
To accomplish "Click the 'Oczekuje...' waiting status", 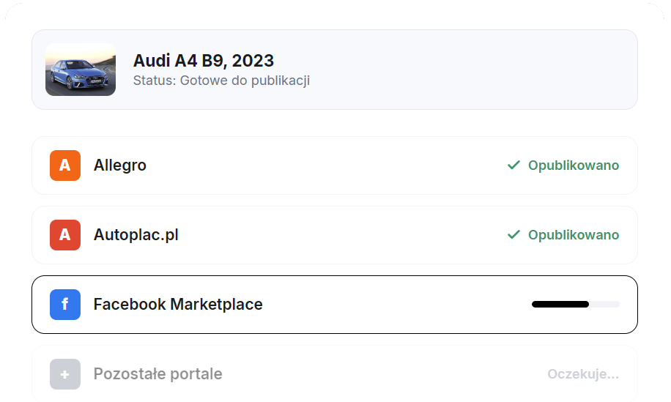I will click(583, 374).
